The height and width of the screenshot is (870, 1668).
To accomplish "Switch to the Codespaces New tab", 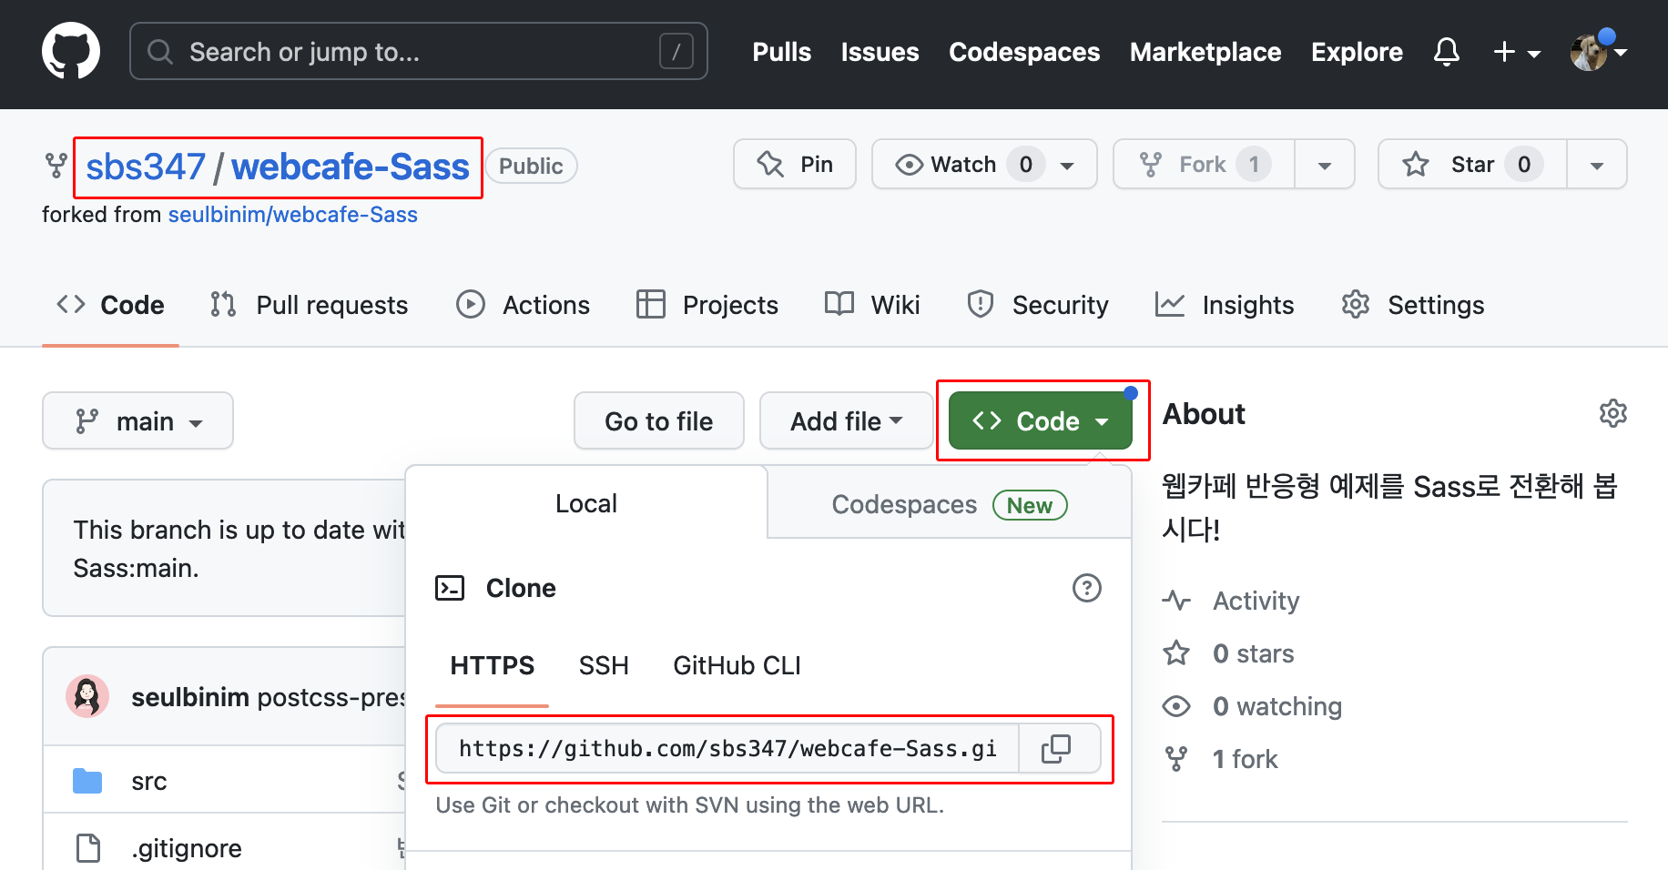I will click(x=950, y=504).
